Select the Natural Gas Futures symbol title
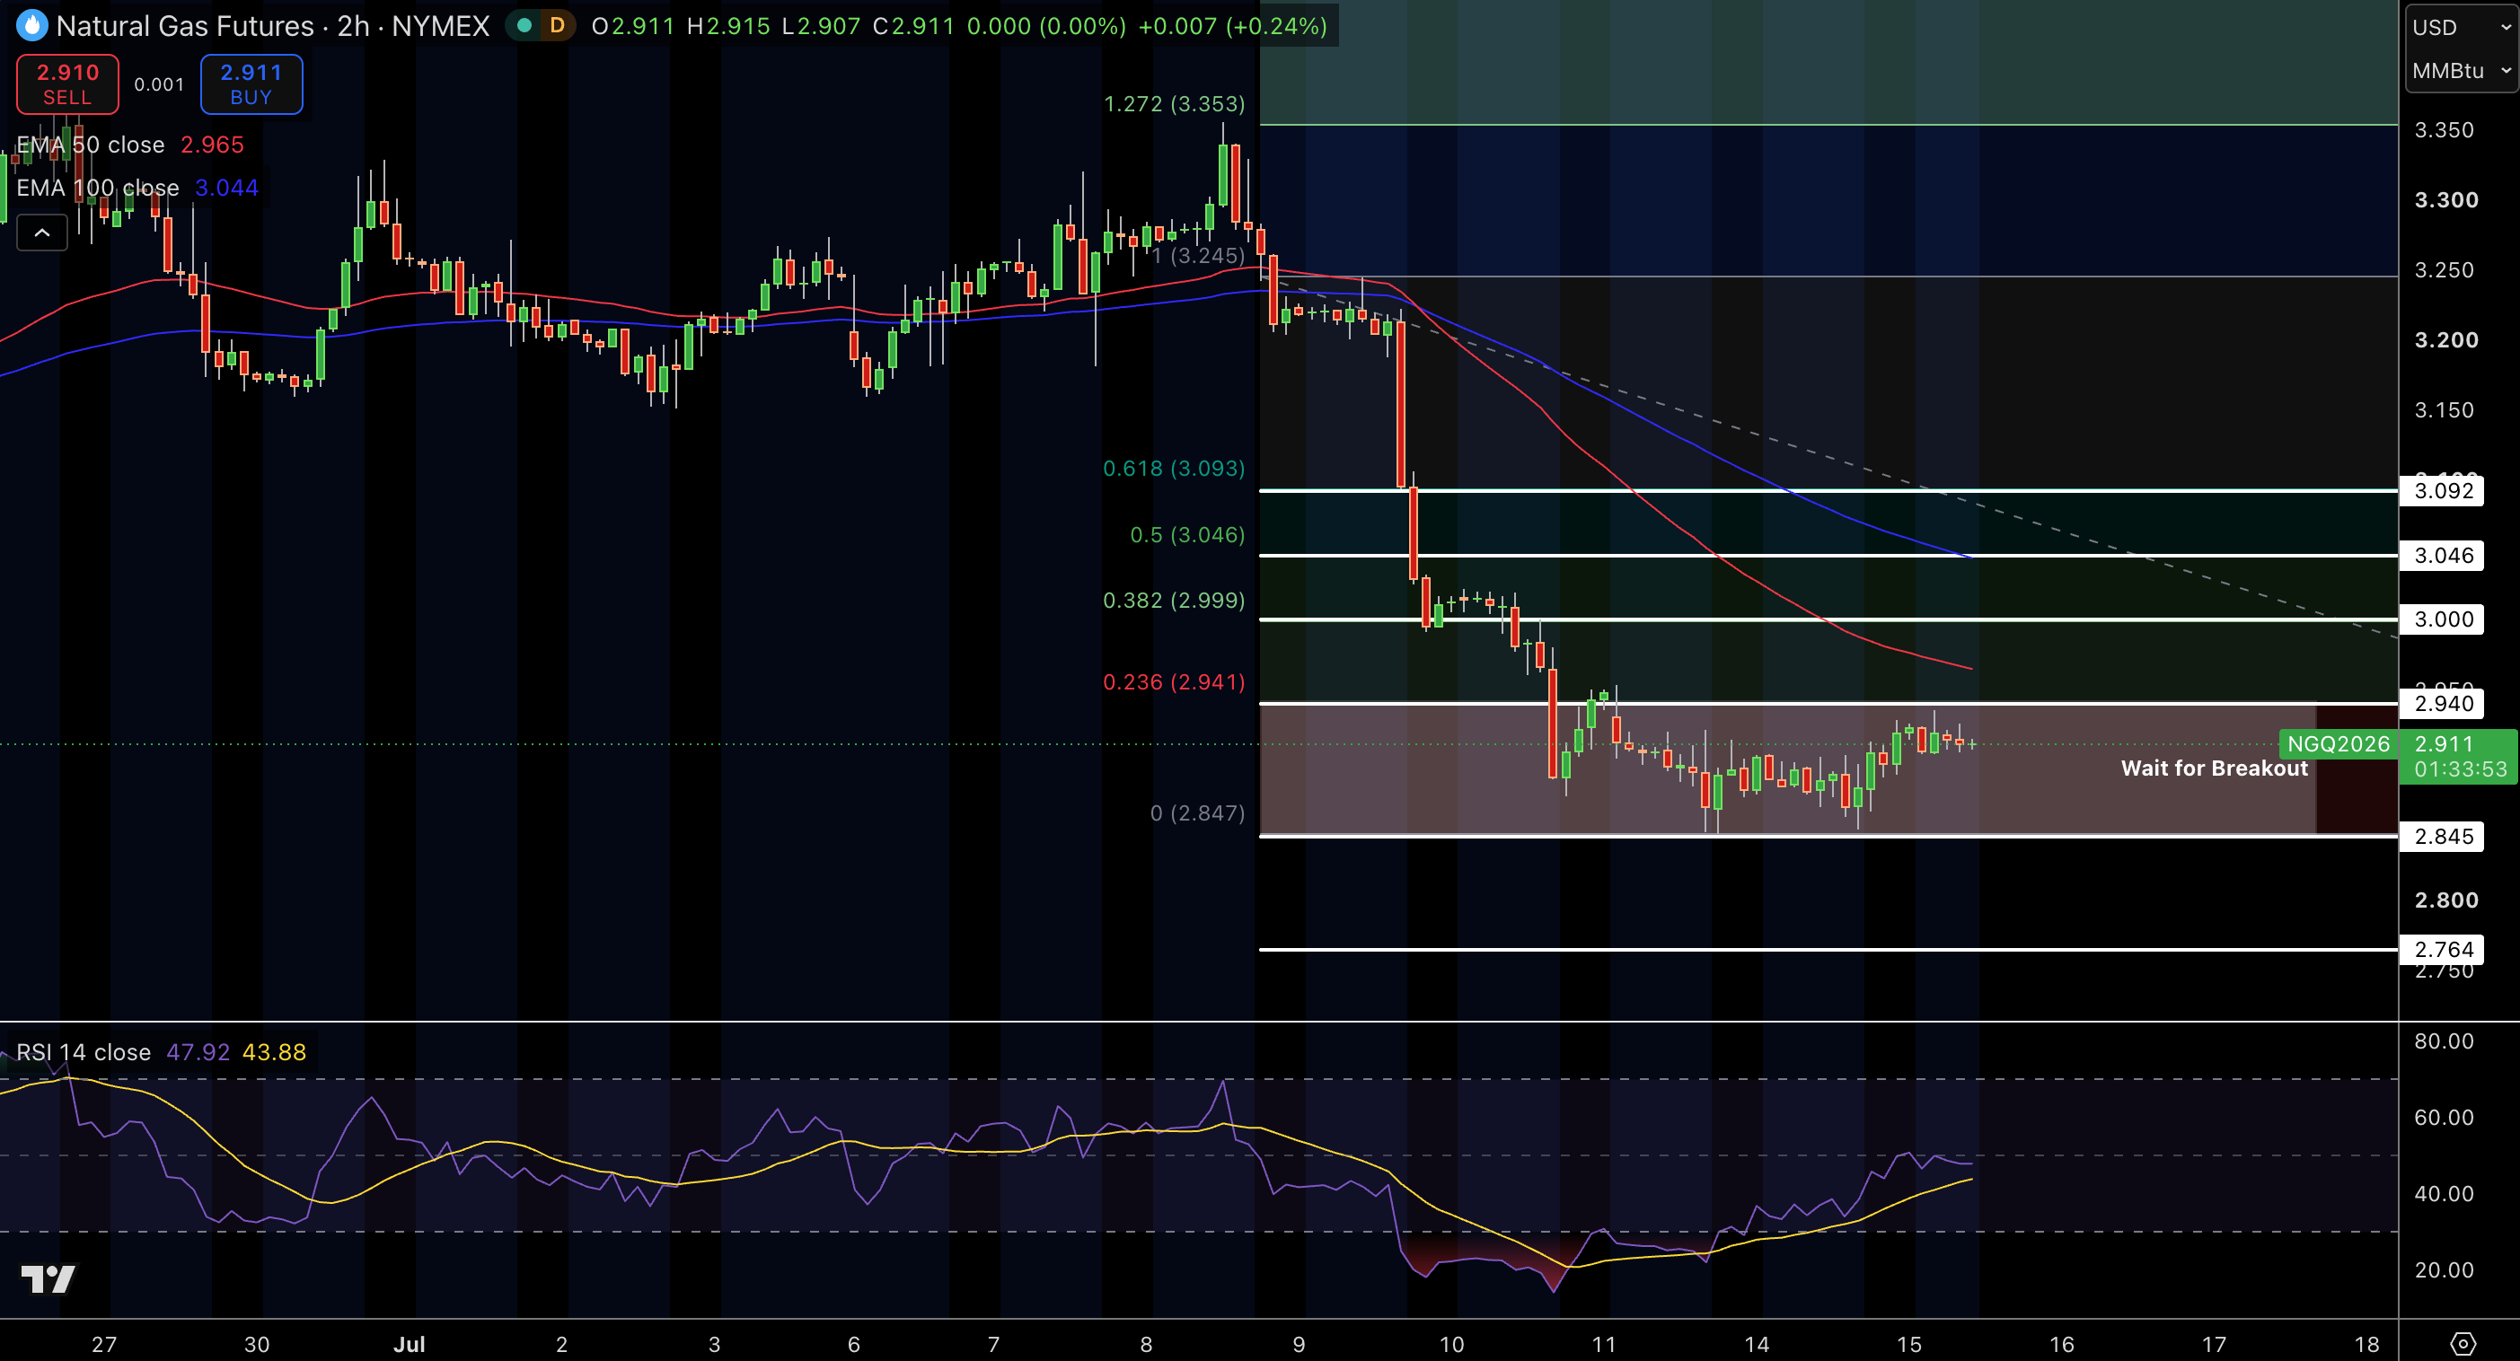 (273, 25)
